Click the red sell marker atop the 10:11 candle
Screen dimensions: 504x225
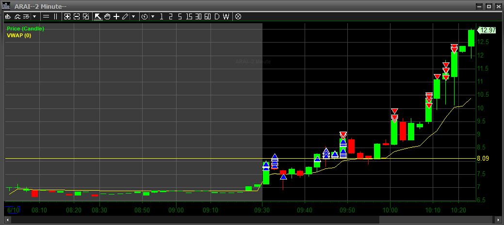click(437, 76)
